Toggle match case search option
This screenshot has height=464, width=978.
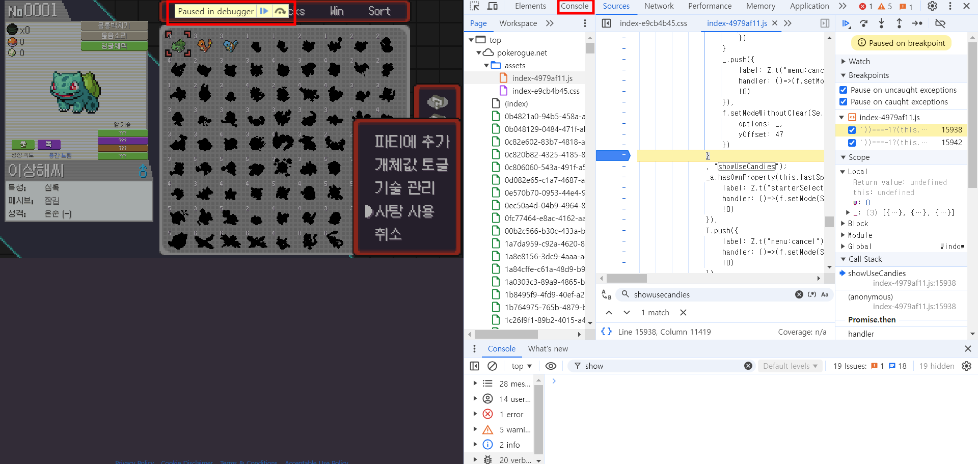pyautogui.click(x=825, y=294)
